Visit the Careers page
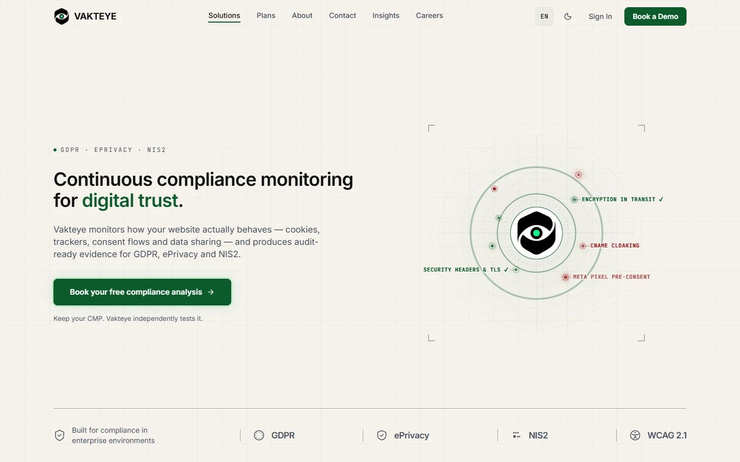740x462 pixels. [x=430, y=15]
